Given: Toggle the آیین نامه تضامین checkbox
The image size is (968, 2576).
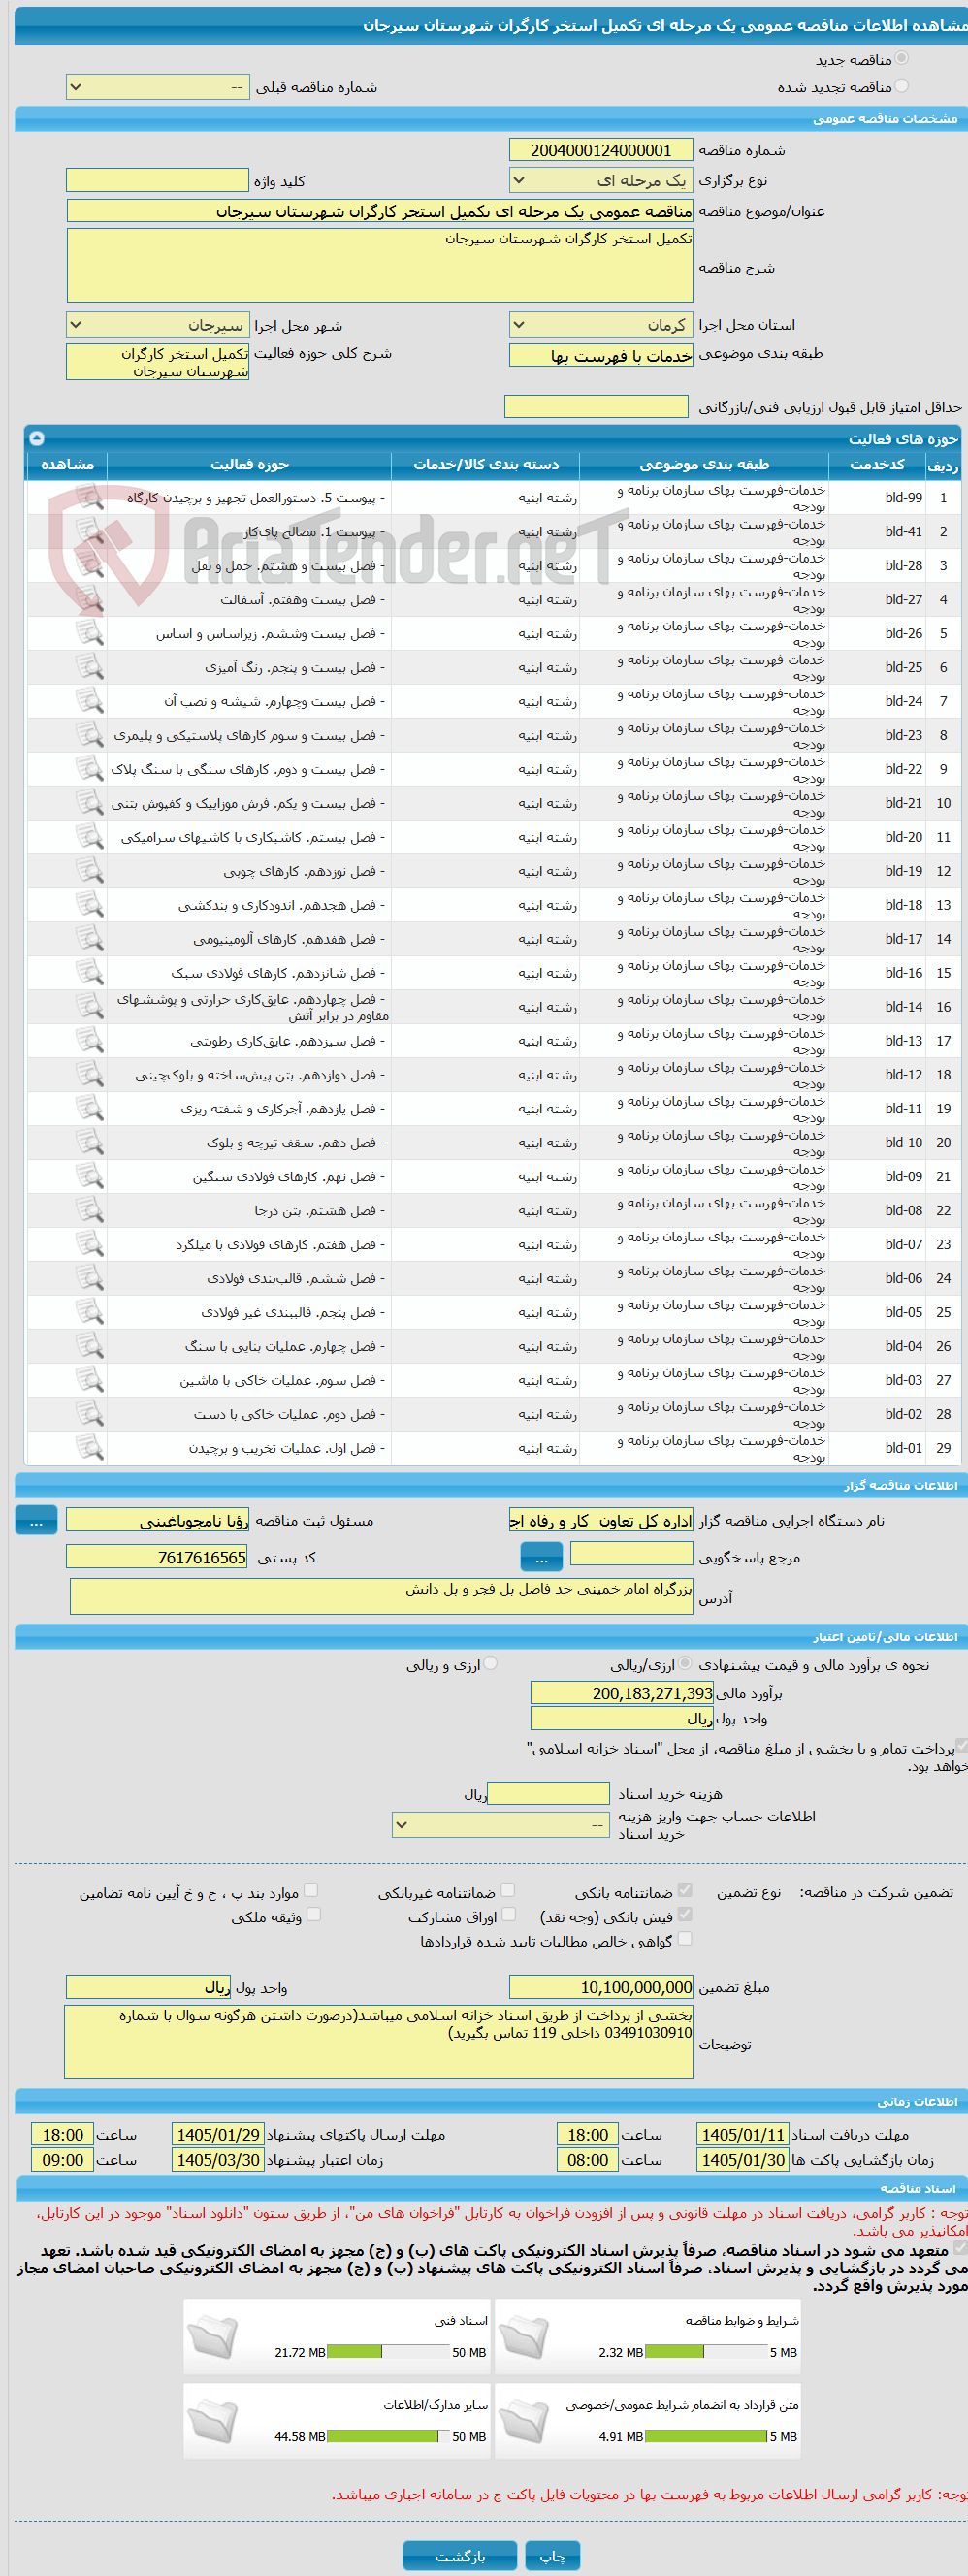Looking at the screenshot, I should pos(311,1890).
